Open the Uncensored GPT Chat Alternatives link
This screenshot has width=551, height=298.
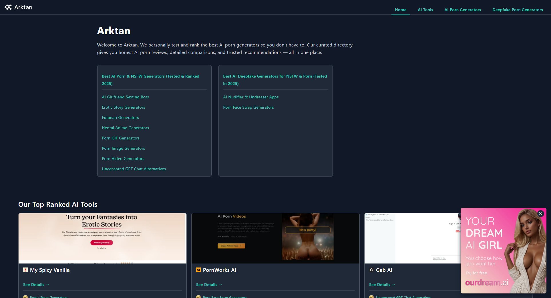(x=134, y=169)
